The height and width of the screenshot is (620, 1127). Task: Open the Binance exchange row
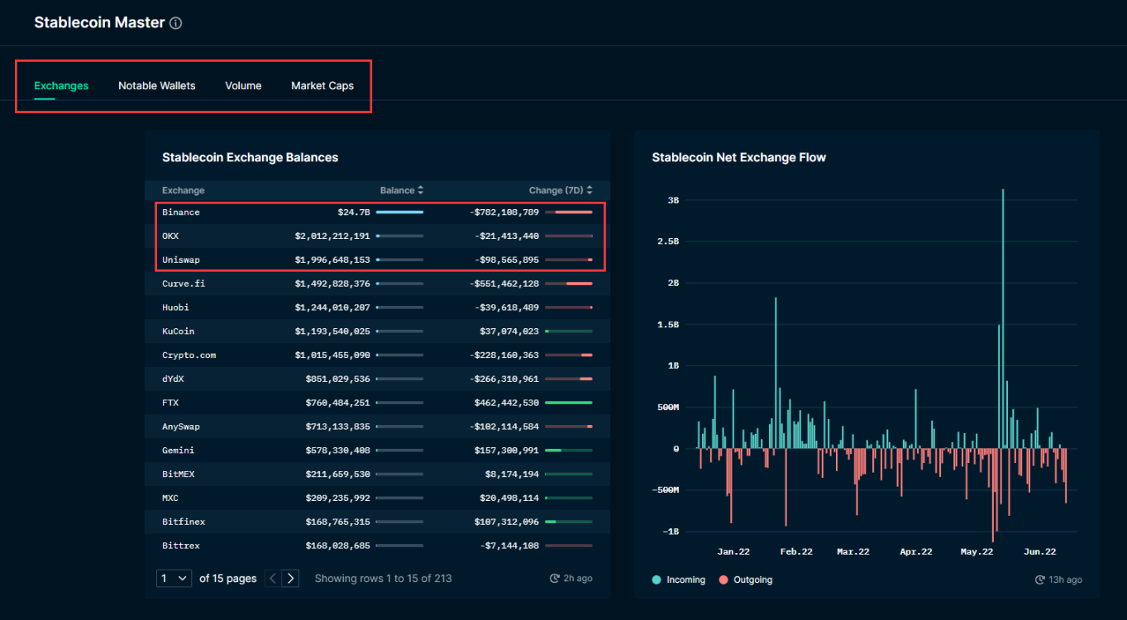click(181, 212)
